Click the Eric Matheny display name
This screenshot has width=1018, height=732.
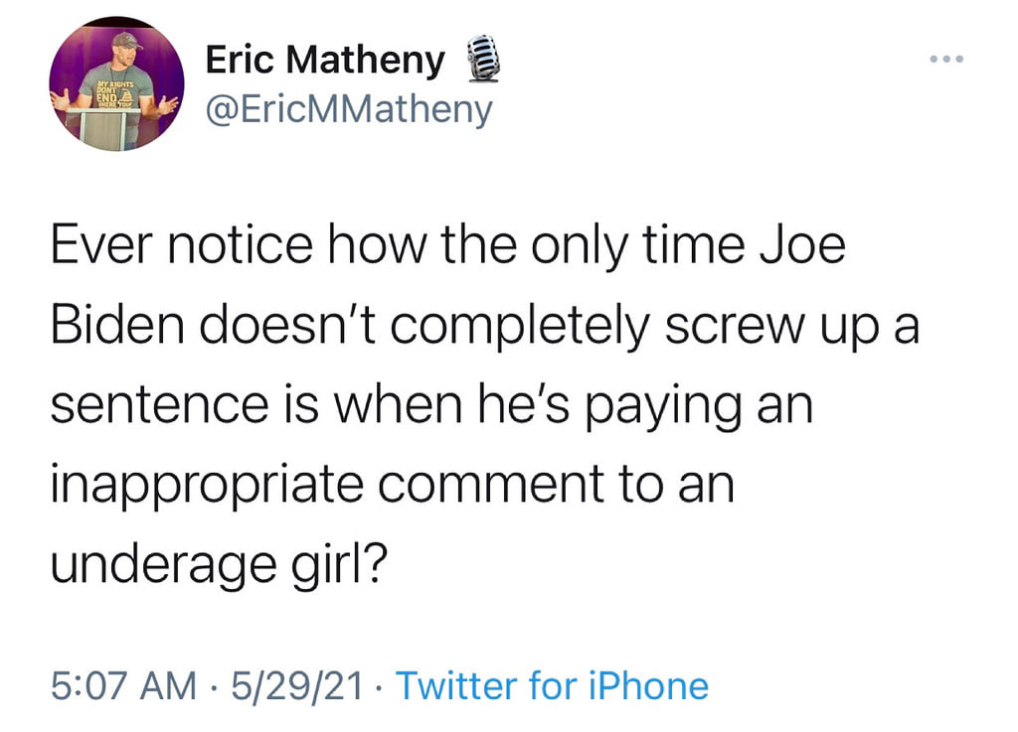[x=324, y=60]
